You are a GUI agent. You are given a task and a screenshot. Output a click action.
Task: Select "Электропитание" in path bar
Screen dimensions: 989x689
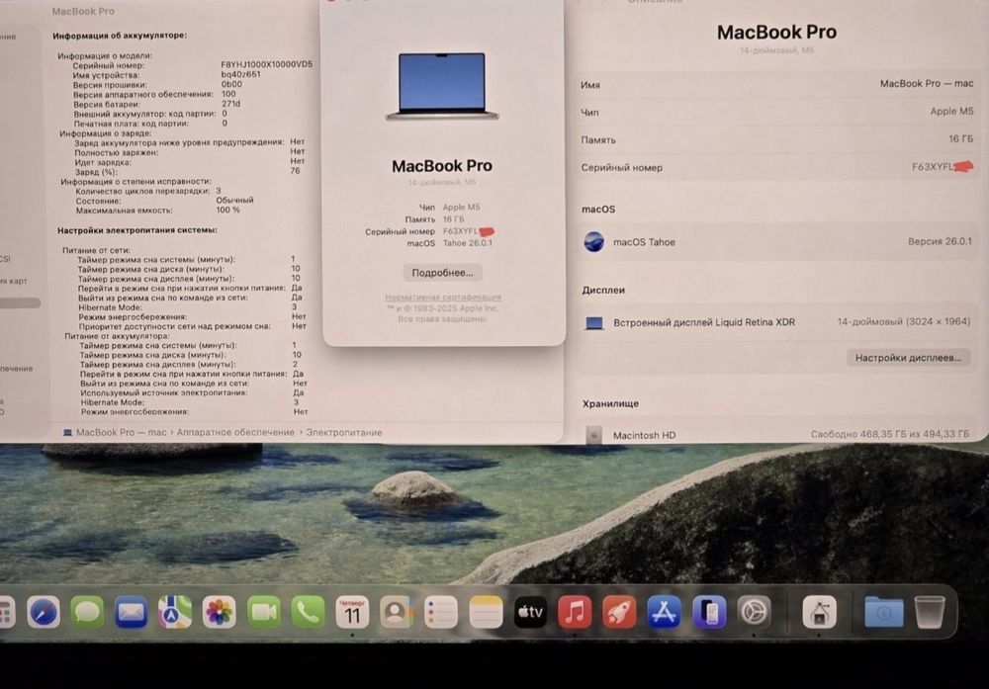click(x=344, y=432)
